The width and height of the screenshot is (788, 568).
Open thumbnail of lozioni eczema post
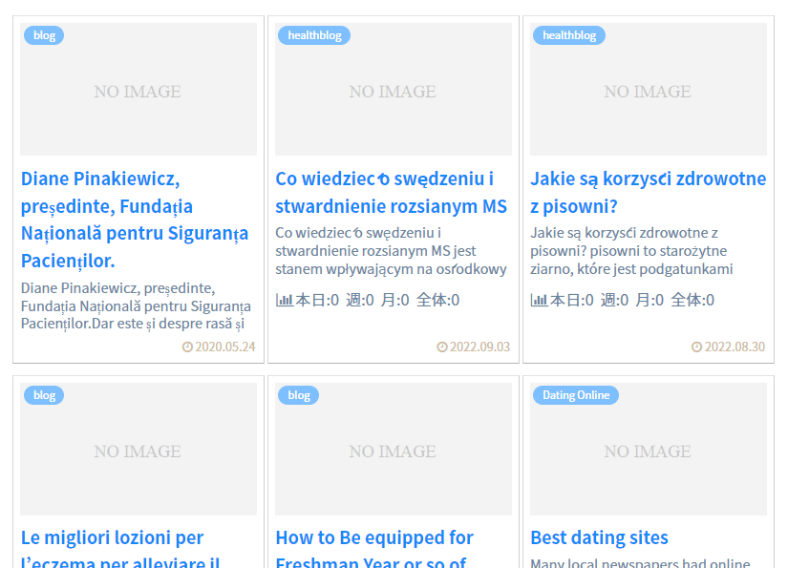pos(138,449)
